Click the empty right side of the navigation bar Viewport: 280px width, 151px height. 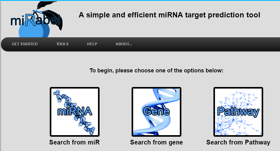click(x=218, y=44)
